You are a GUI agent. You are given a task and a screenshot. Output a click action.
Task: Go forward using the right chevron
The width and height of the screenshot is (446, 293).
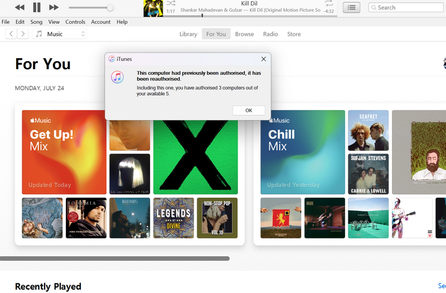(x=23, y=34)
